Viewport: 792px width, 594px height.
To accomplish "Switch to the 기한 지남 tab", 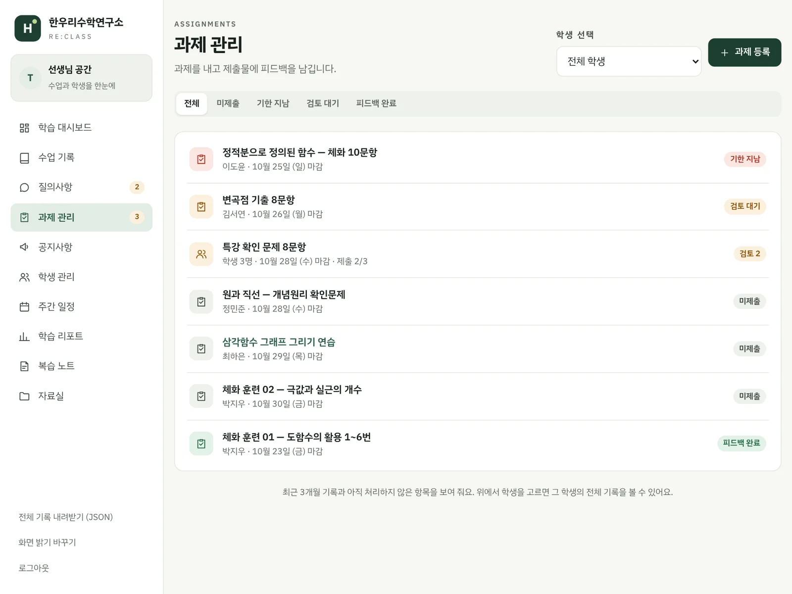I will [273, 103].
